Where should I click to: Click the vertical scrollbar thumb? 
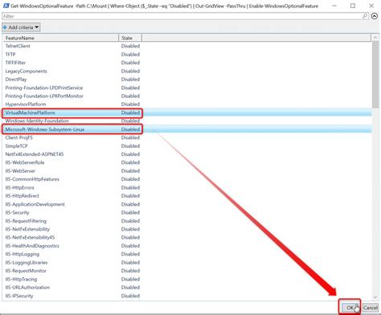(375, 74)
